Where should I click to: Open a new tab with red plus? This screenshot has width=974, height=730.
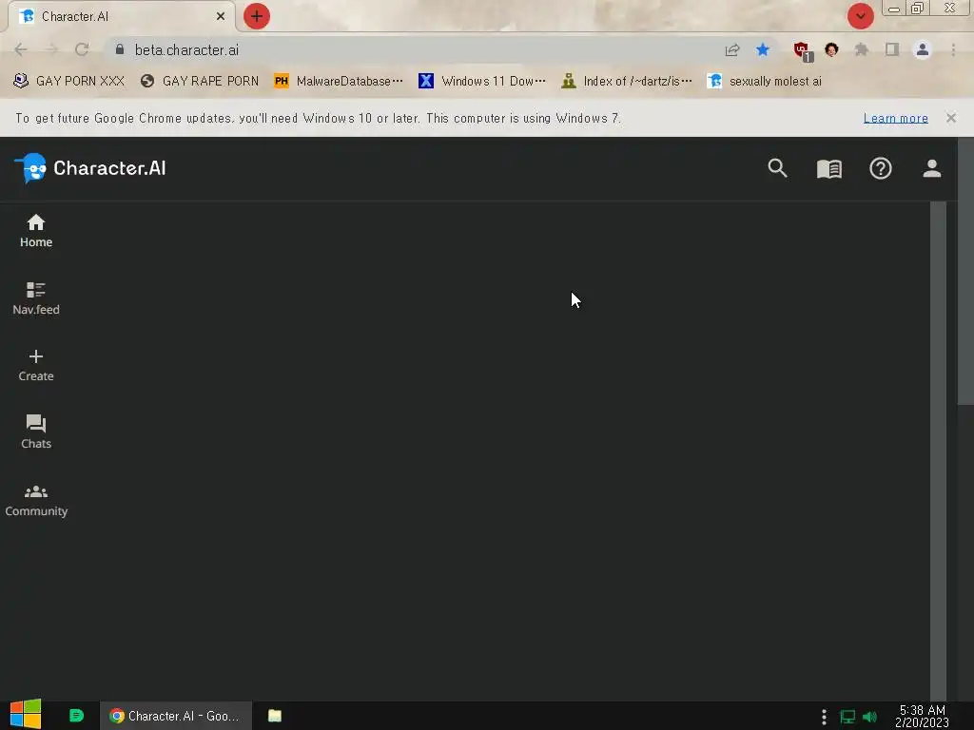(257, 16)
